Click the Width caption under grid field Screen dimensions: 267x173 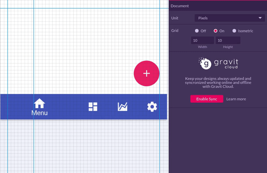click(202, 47)
